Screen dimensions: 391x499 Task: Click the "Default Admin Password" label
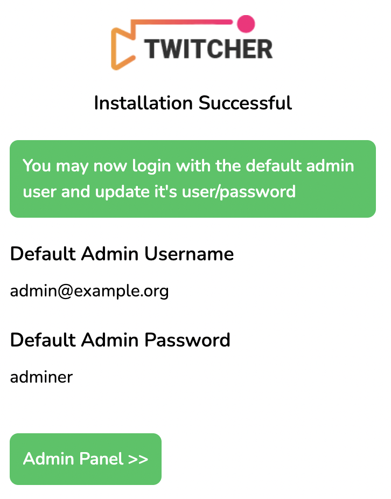(120, 340)
